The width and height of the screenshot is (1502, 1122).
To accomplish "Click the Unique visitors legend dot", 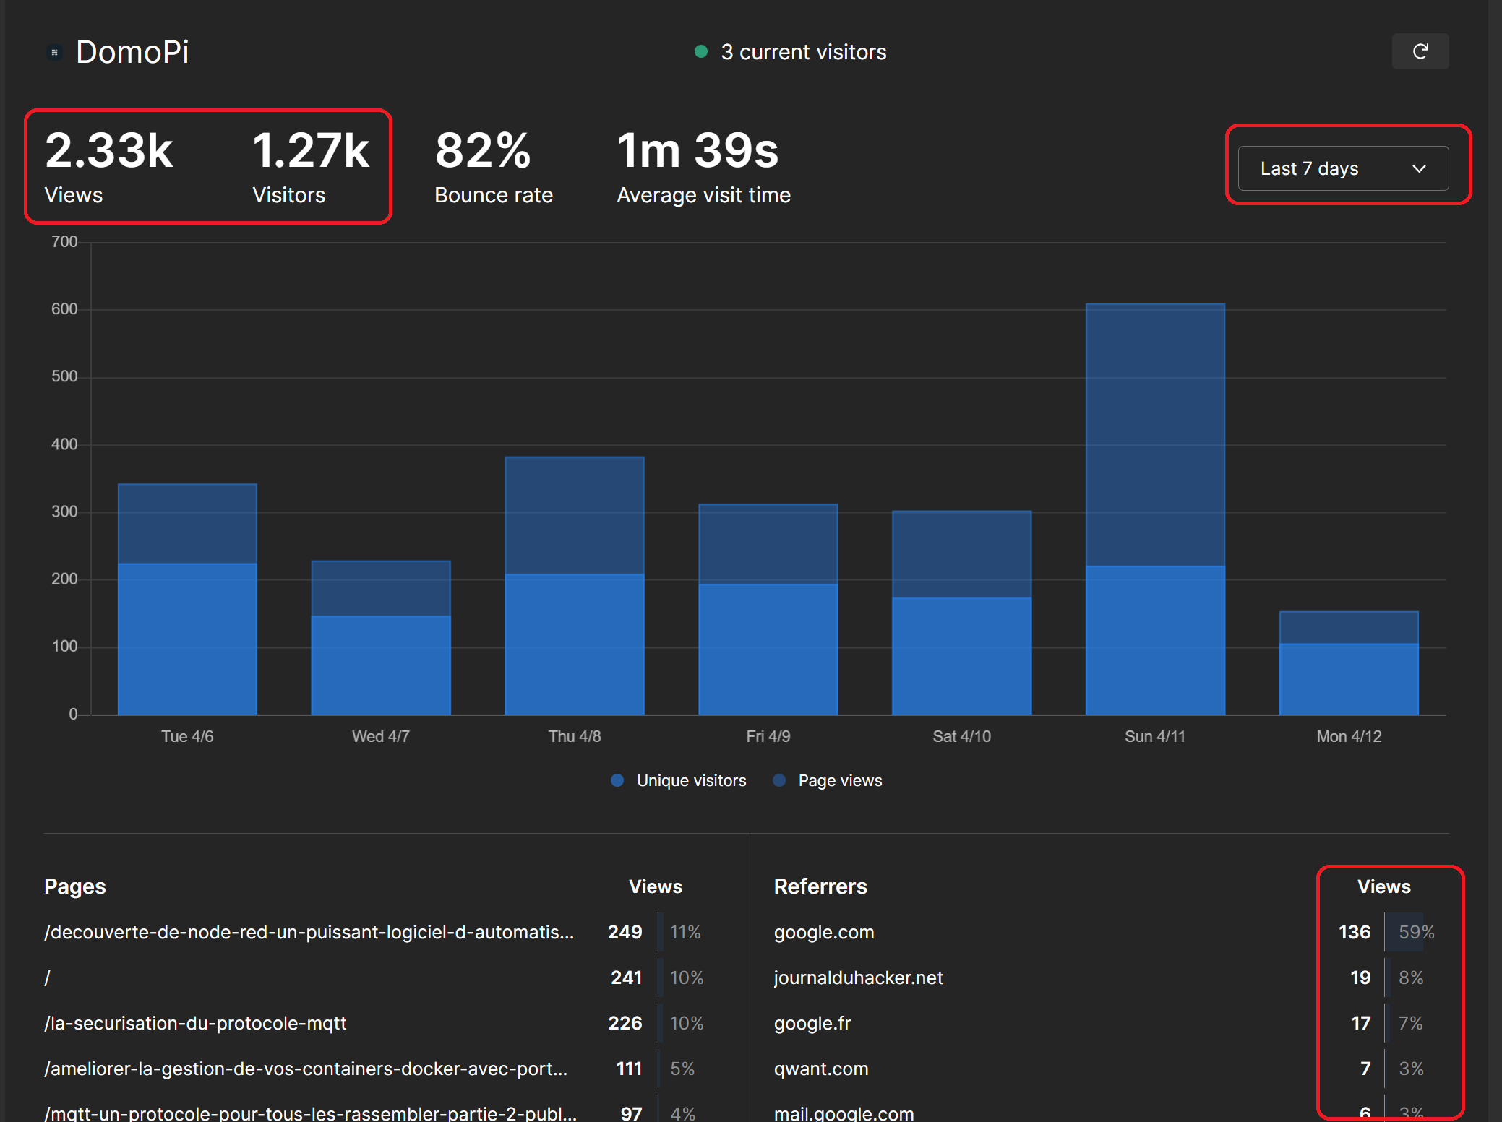I will 617,780.
